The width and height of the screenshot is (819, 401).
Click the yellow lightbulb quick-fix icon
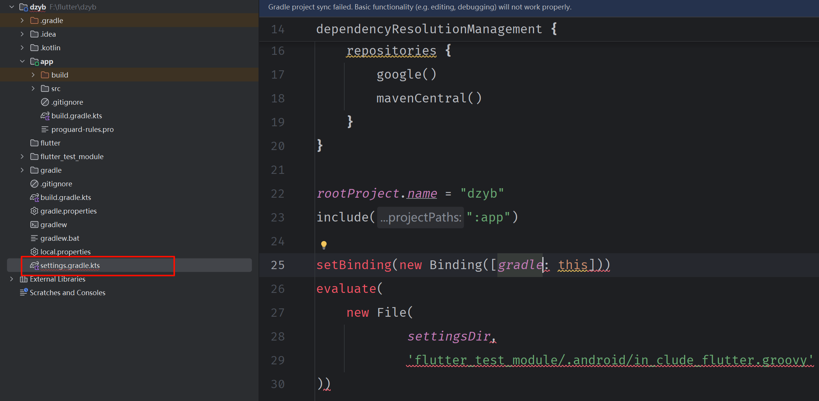coord(324,245)
